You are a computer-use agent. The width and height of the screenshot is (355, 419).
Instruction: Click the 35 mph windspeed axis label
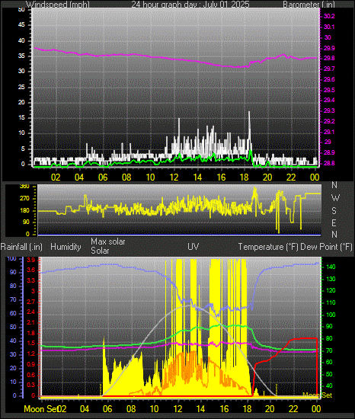[21, 56]
